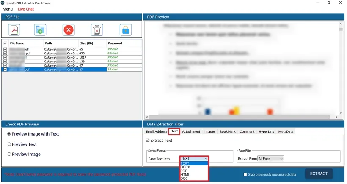
Task: Click the PDF preview horizontal scrollbar thumb
Action: point(240,117)
